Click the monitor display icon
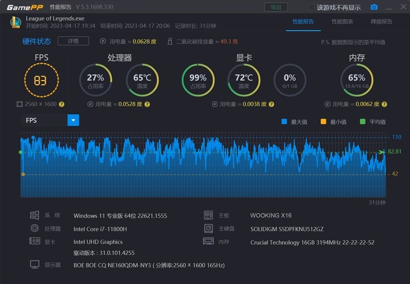Image resolution: width=410 pixels, height=284 pixels. (x=34, y=264)
